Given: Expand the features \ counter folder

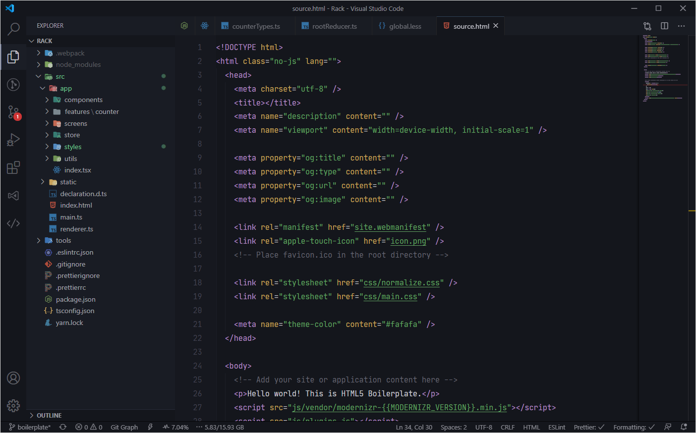Looking at the screenshot, I should tap(102, 111).
